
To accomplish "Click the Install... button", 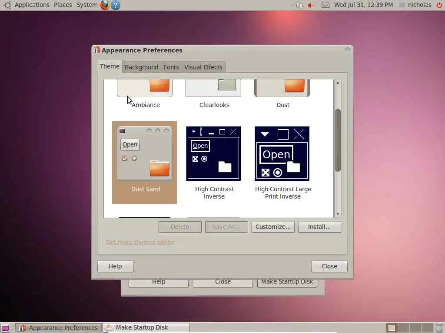I will [x=319, y=227].
